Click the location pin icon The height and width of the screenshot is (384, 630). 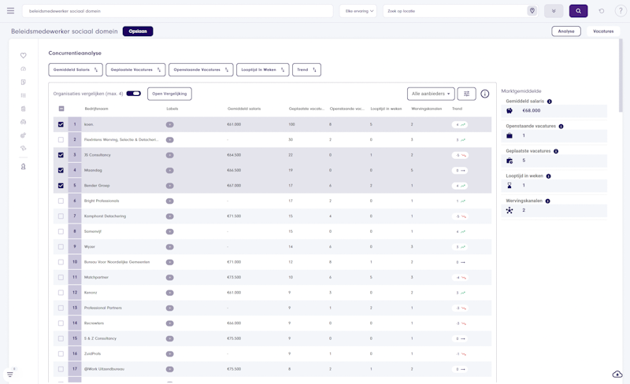pos(532,11)
